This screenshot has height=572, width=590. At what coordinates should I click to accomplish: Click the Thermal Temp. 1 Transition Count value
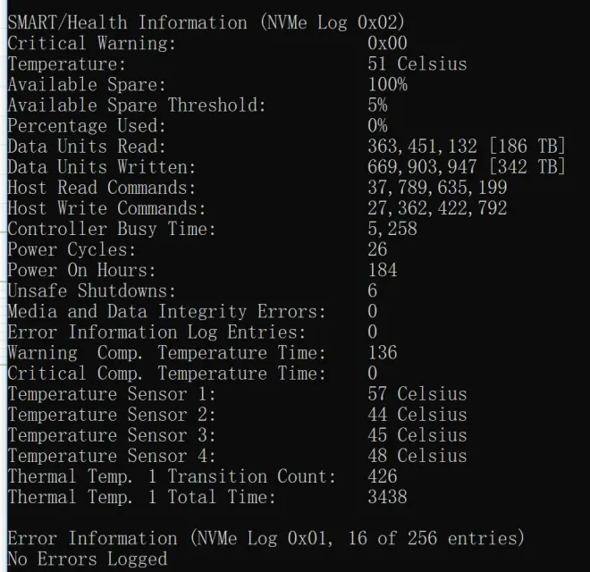[383, 475]
